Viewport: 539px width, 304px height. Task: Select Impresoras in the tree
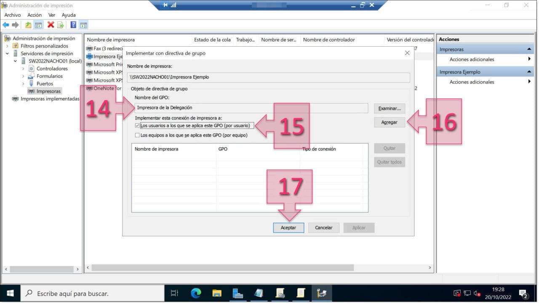(48, 91)
